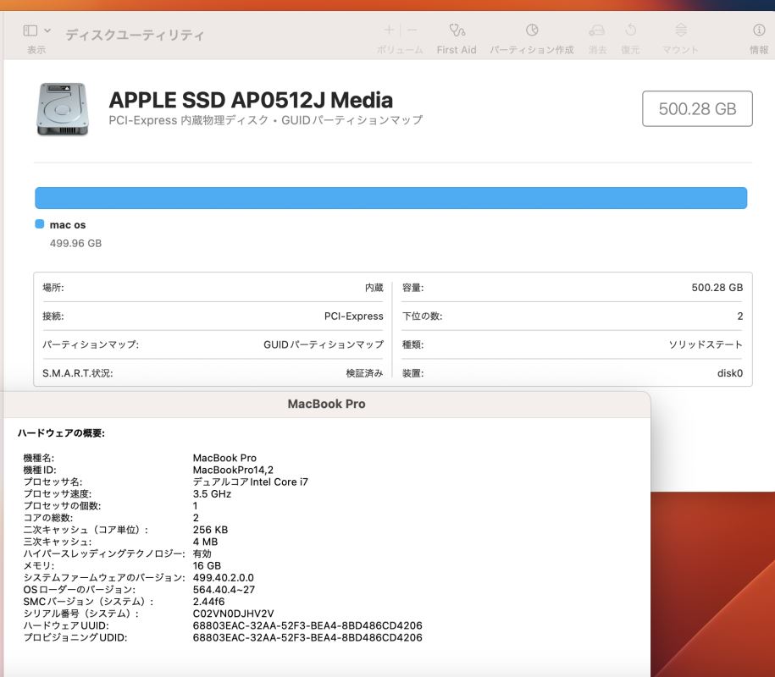The height and width of the screenshot is (677, 775).
Task: Open the info (情報) icon
Action: [759, 30]
